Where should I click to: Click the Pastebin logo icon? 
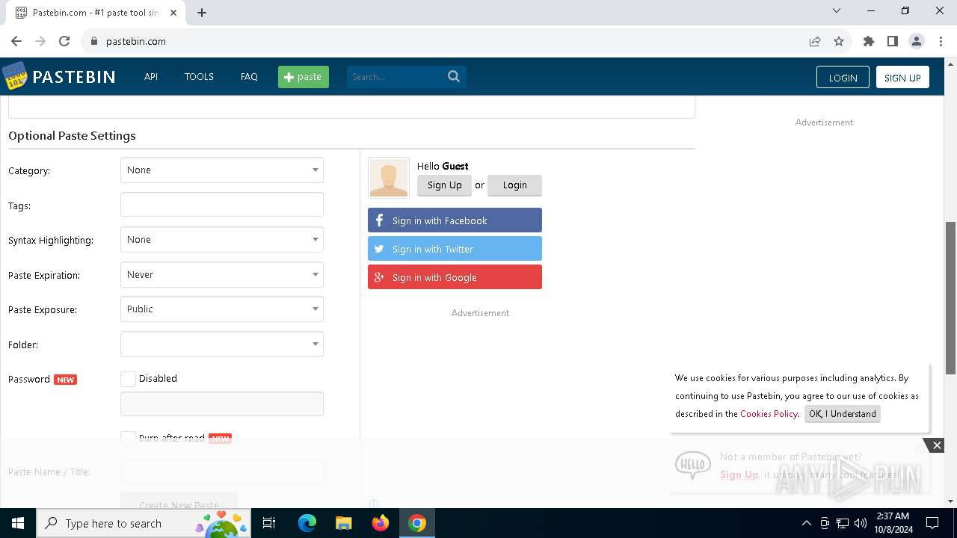(15, 76)
